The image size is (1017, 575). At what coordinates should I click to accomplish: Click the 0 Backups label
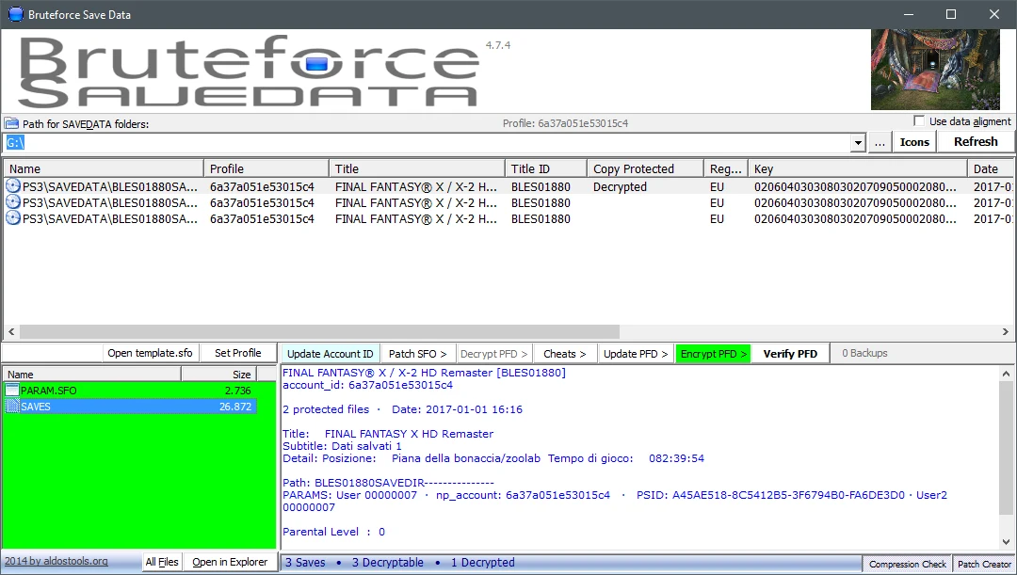[x=864, y=353]
